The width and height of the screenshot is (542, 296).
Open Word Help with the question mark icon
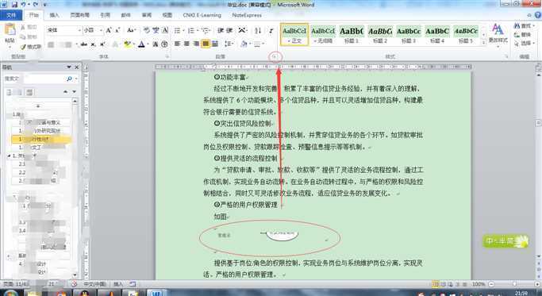pos(538,15)
